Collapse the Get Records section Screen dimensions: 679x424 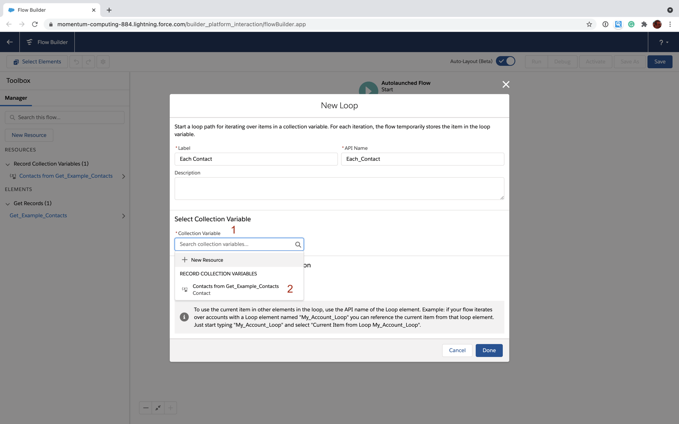click(x=7, y=203)
